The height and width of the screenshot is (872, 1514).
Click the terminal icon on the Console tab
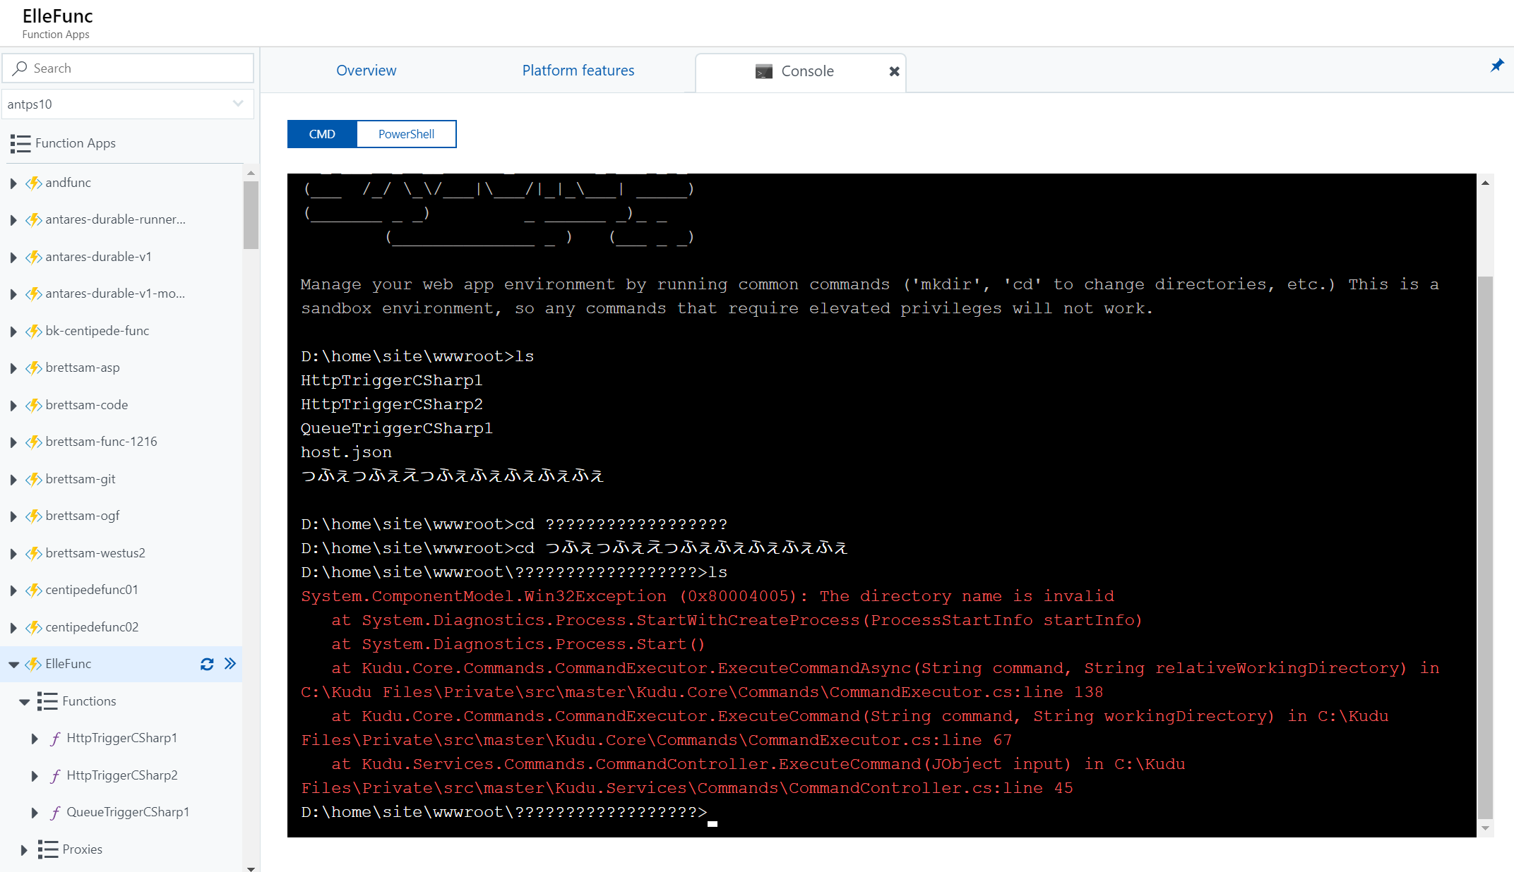point(763,71)
